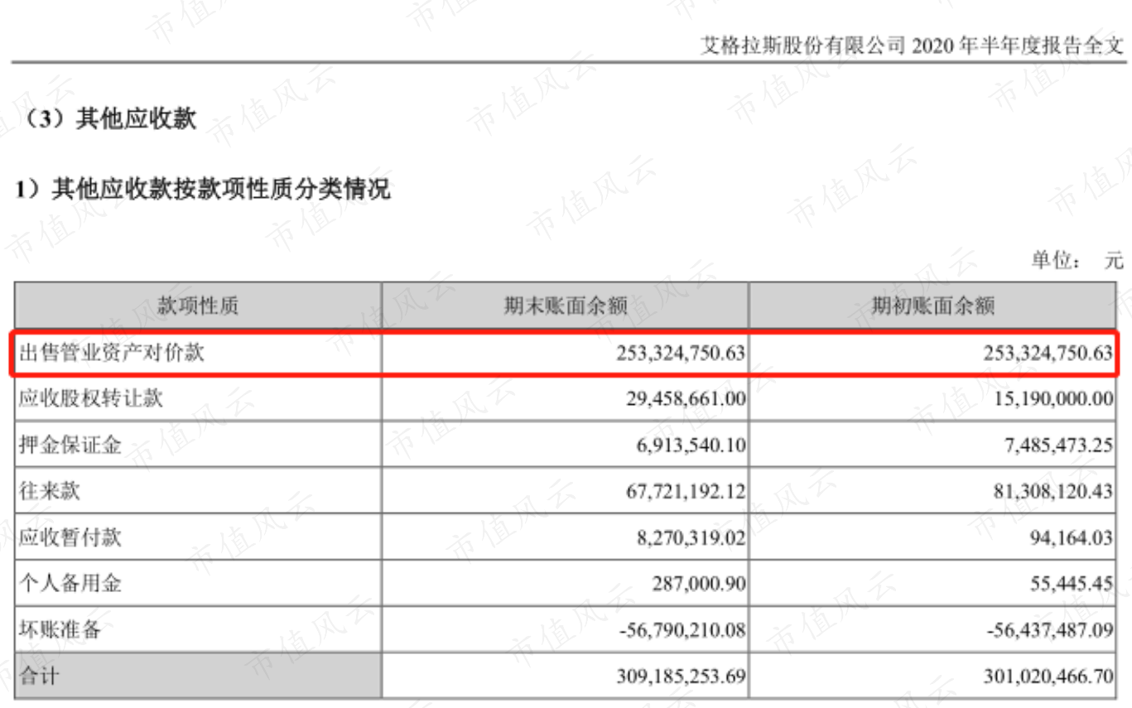1132x708 pixels.
Task: Click the 期末账面余额 column header
Action: click(x=566, y=307)
